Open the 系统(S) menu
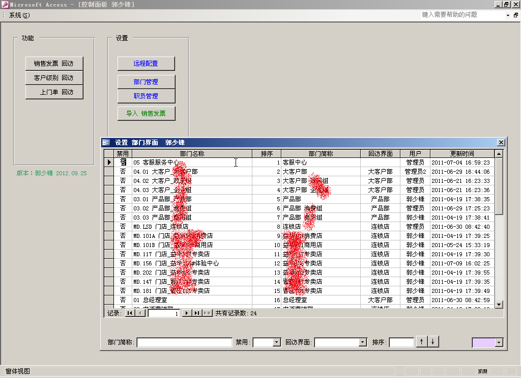The height and width of the screenshot is (378, 521). [19, 15]
